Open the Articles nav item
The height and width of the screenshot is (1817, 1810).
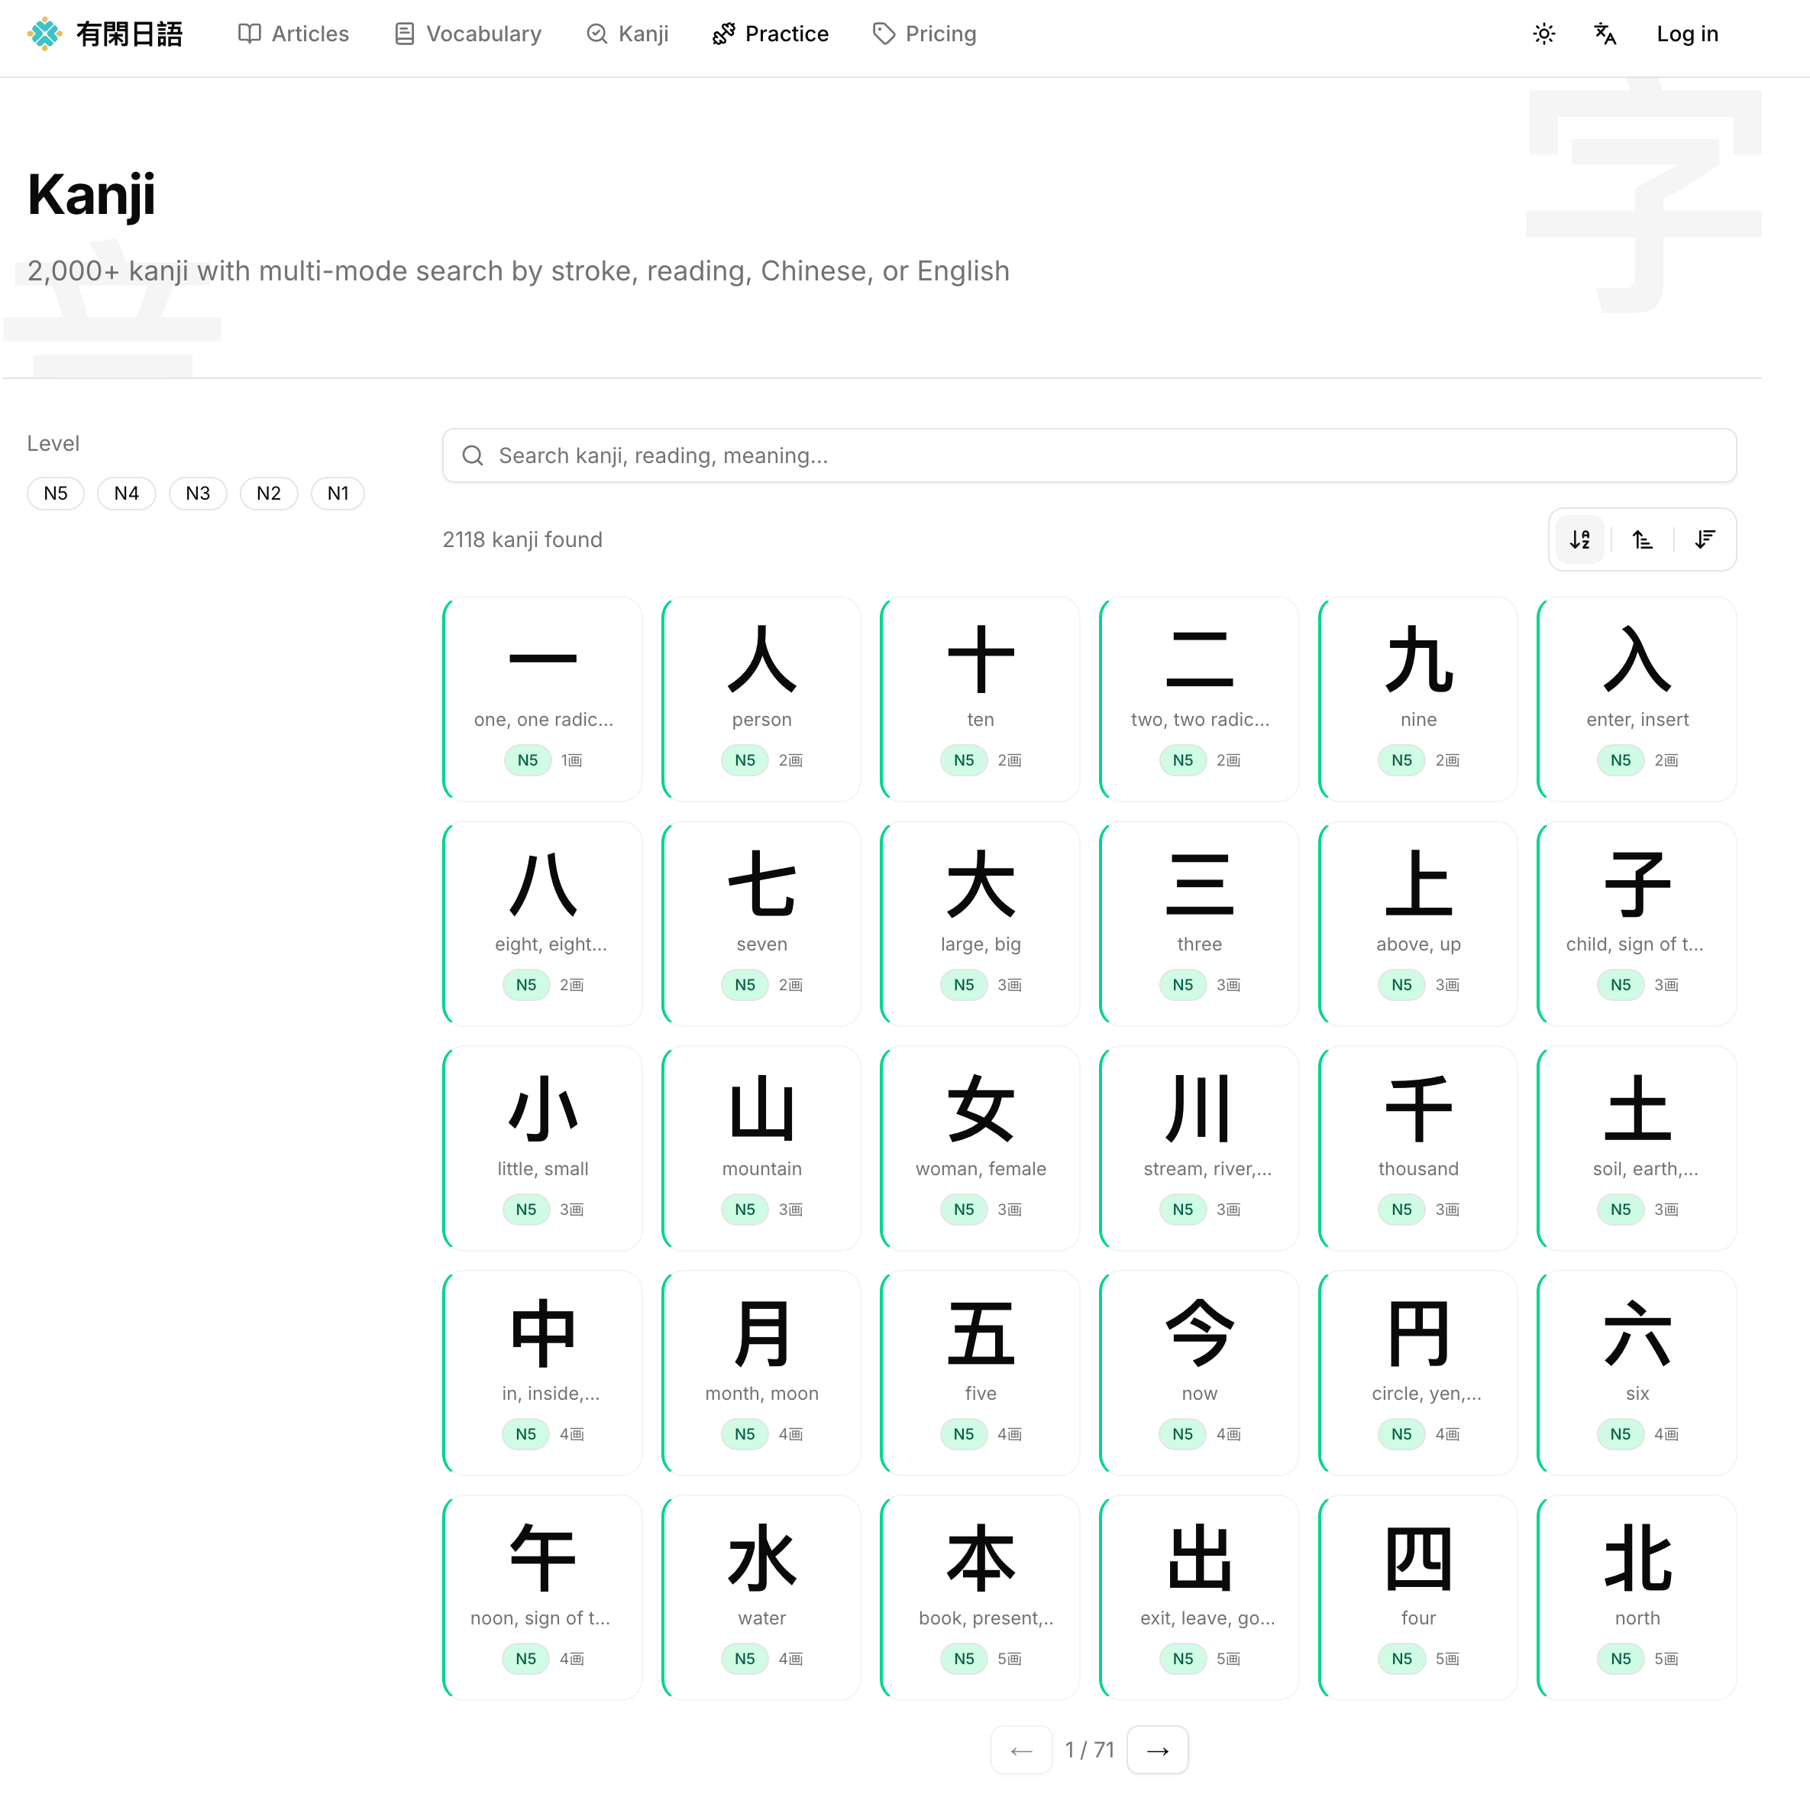[293, 34]
